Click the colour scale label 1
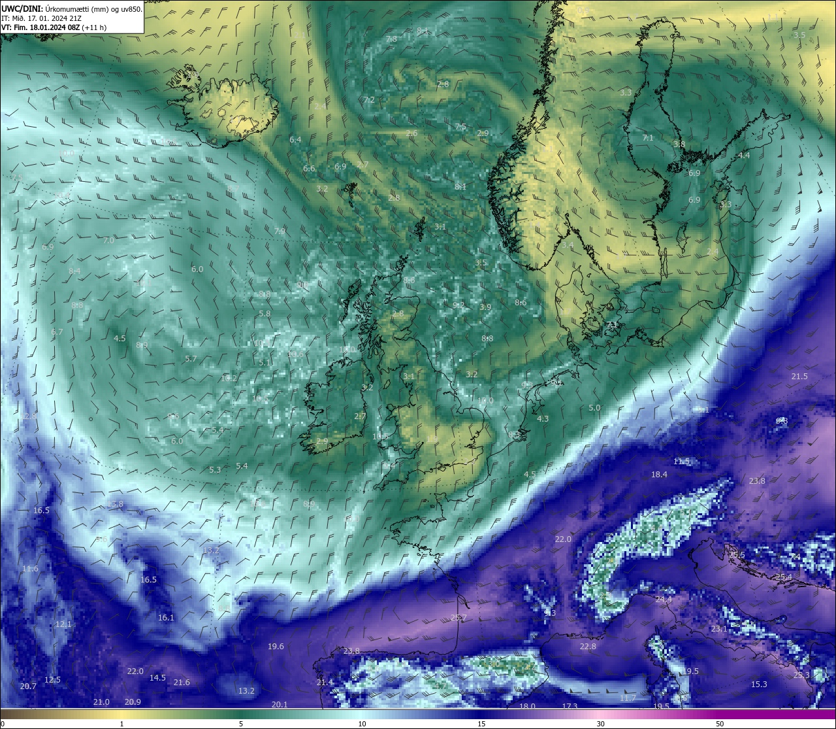Viewport: 836px width, 729px height. click(x=121, y=724)
